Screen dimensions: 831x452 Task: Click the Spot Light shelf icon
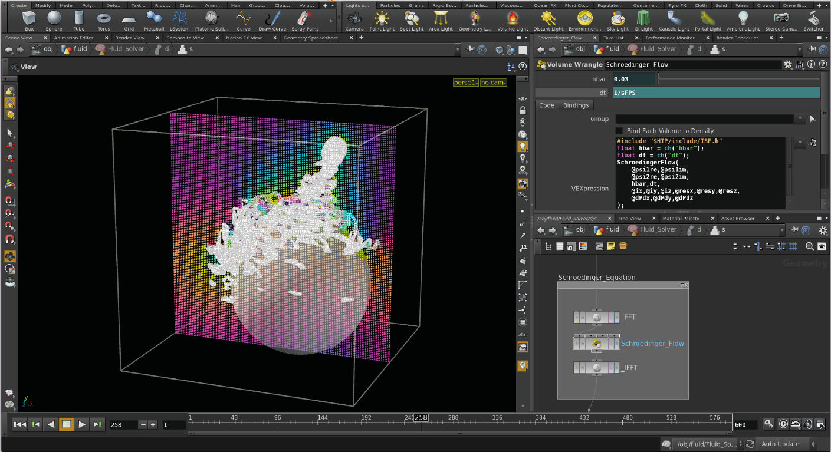[411, 21]
